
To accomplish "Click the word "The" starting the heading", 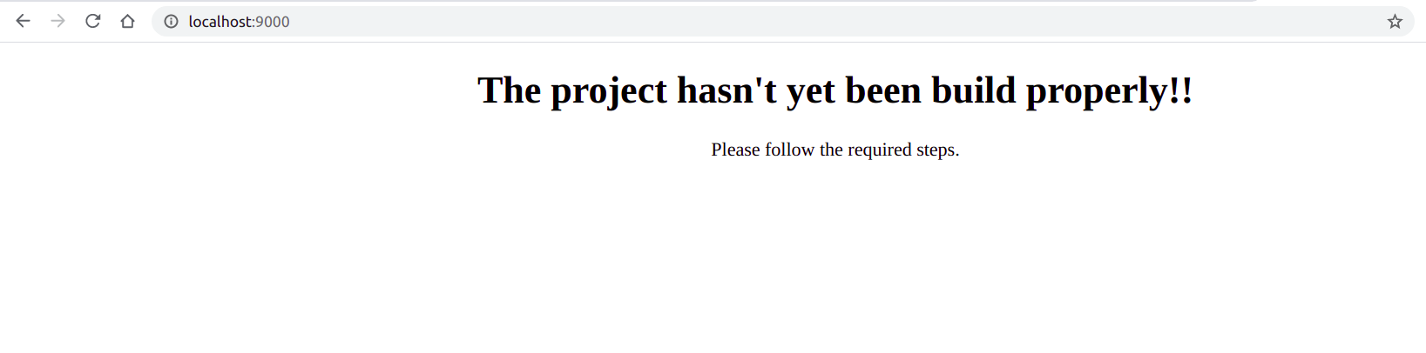I will click(510, 90).
